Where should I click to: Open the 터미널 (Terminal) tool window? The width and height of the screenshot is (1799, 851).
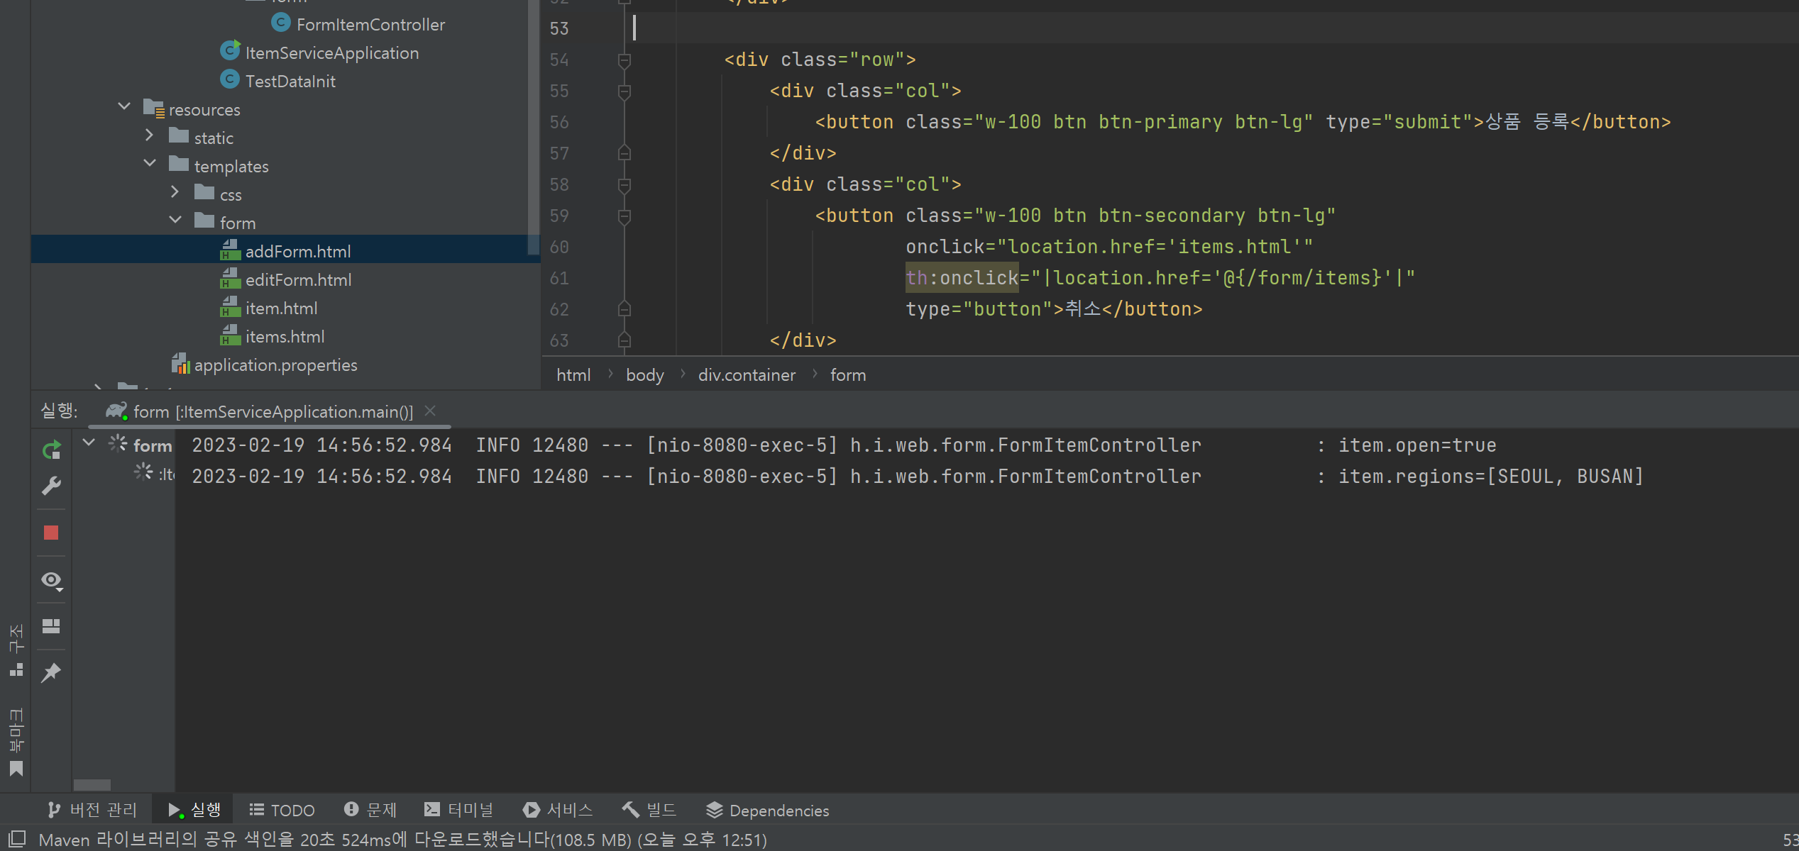pyautogui.click(x=458, y=810)
